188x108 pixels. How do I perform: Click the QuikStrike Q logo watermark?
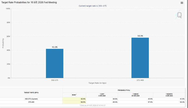point(178,15)
